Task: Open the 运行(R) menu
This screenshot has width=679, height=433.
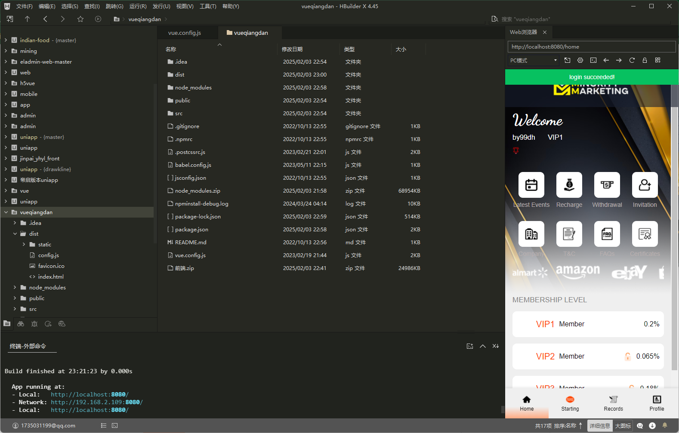Action: (x=138, y=6)
